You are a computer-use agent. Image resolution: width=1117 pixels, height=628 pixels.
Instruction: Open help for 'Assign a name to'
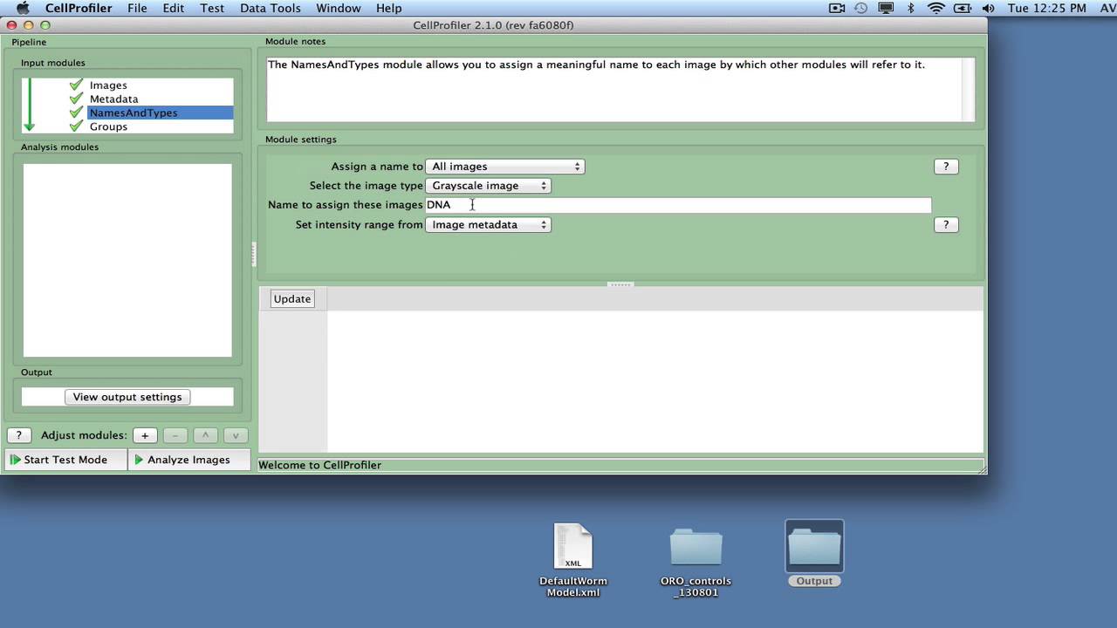tap(946, 167)
